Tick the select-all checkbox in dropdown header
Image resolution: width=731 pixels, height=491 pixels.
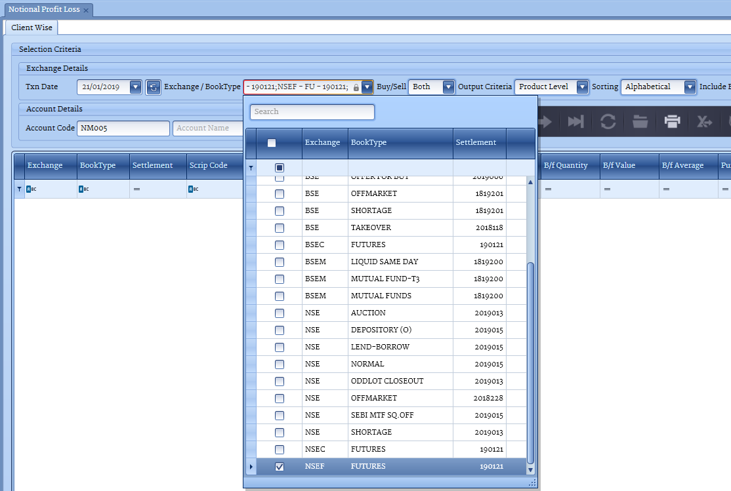coord(272,143)
